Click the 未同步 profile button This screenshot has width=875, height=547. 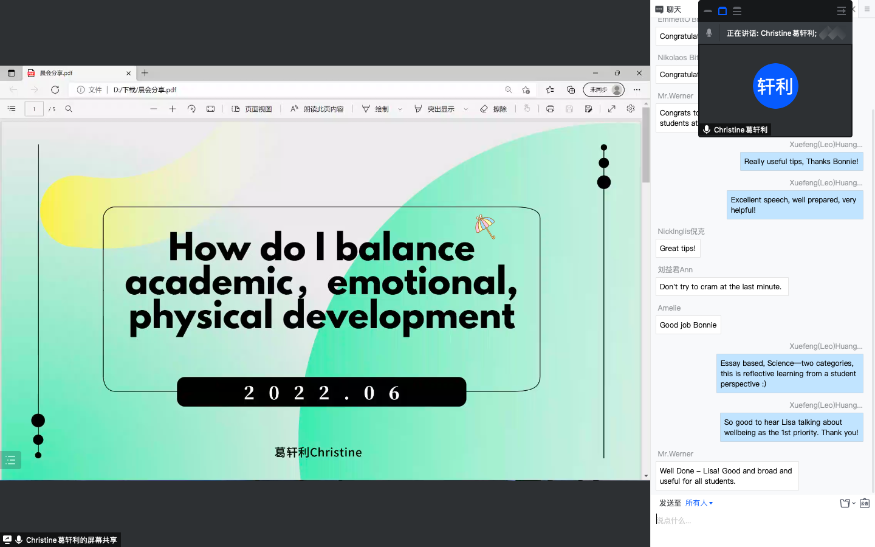click(604, 90)
